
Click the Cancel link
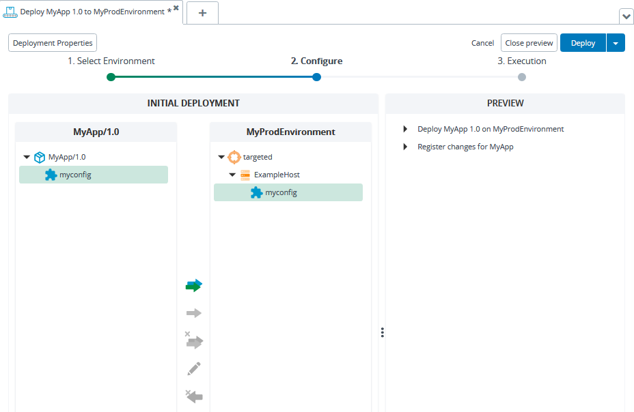pos(482,43)
